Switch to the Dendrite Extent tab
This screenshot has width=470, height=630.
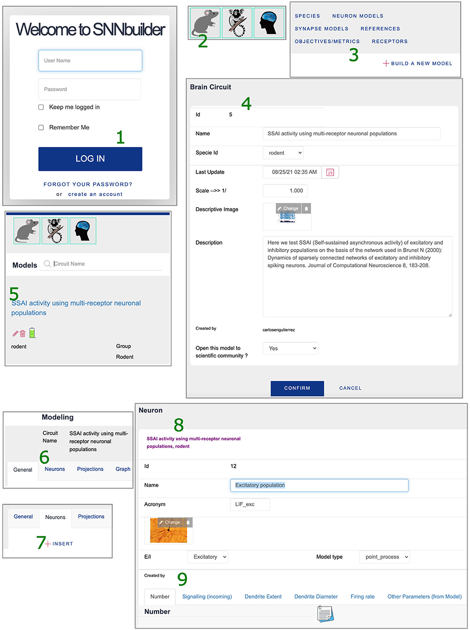(263, 597)
